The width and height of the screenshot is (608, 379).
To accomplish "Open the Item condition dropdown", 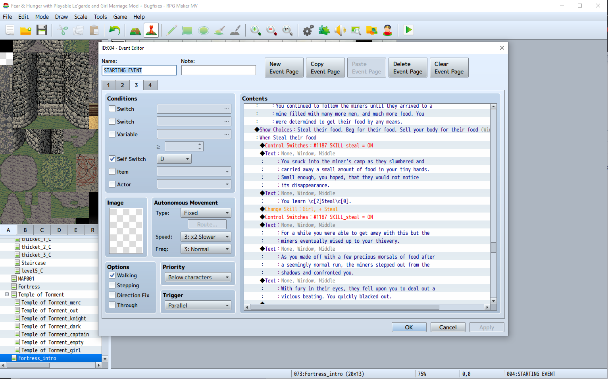I will 194,172.
